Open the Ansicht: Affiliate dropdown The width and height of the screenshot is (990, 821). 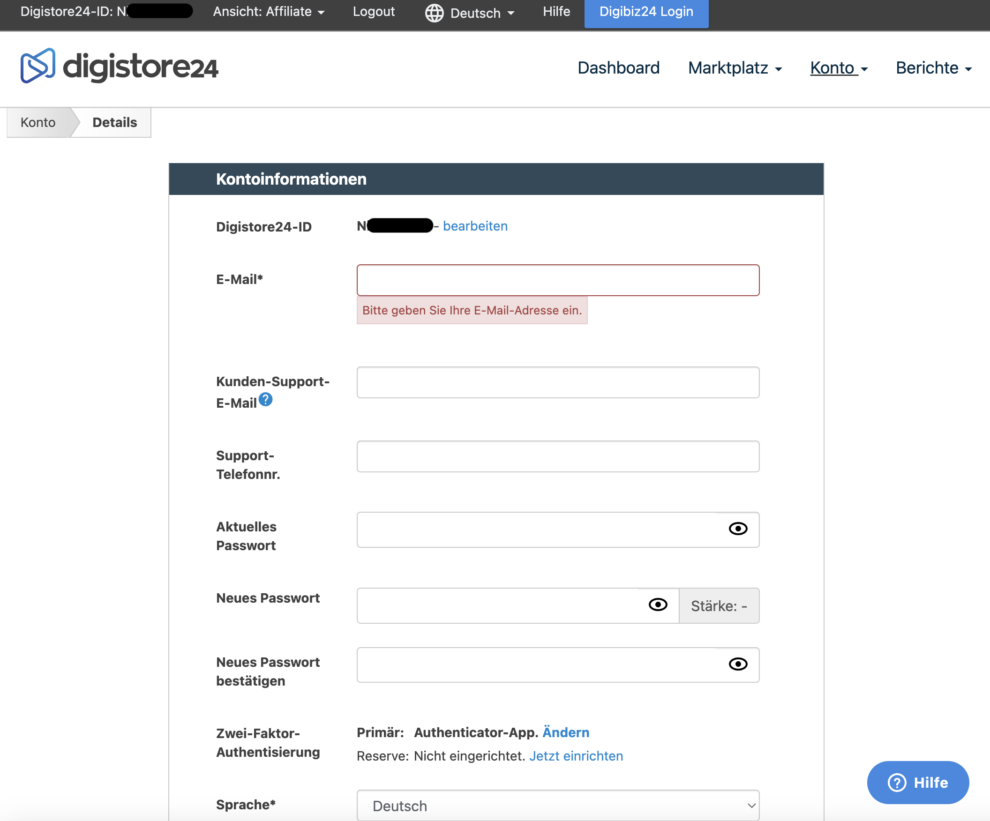(269, 12)
